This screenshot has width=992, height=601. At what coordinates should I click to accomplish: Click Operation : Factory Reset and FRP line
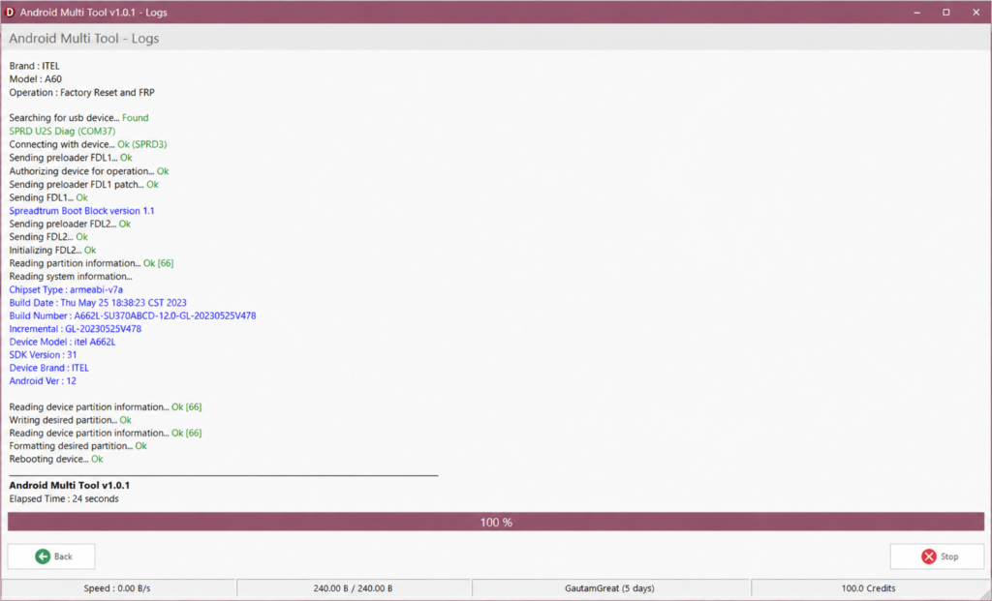(x=81, y=92)
